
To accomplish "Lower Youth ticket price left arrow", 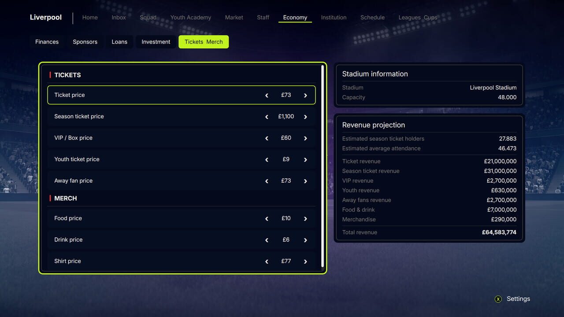I will click(267, 159).
